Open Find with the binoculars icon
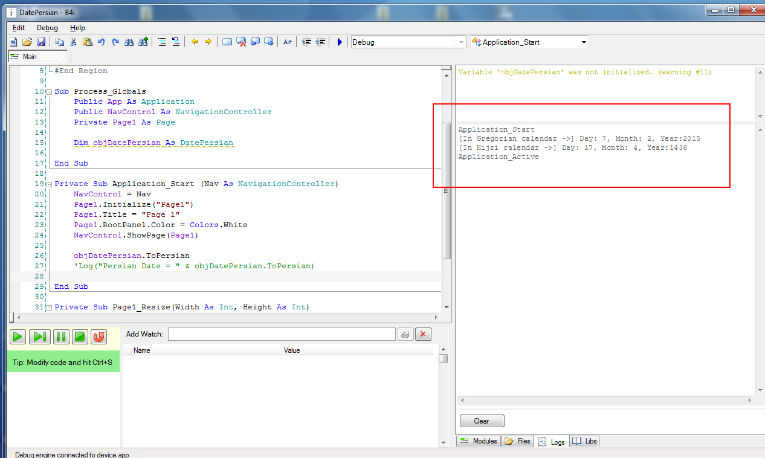 point(129,42)
